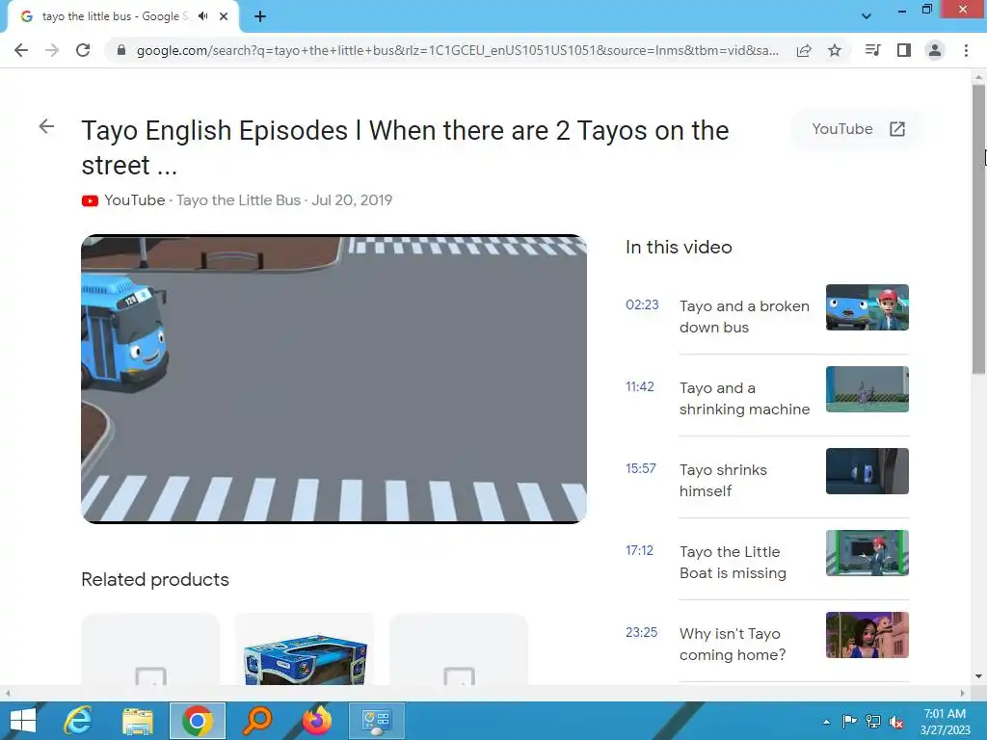
Task: Select chapter 'Tayo shrinks himself'
Action: click(723, 480)
